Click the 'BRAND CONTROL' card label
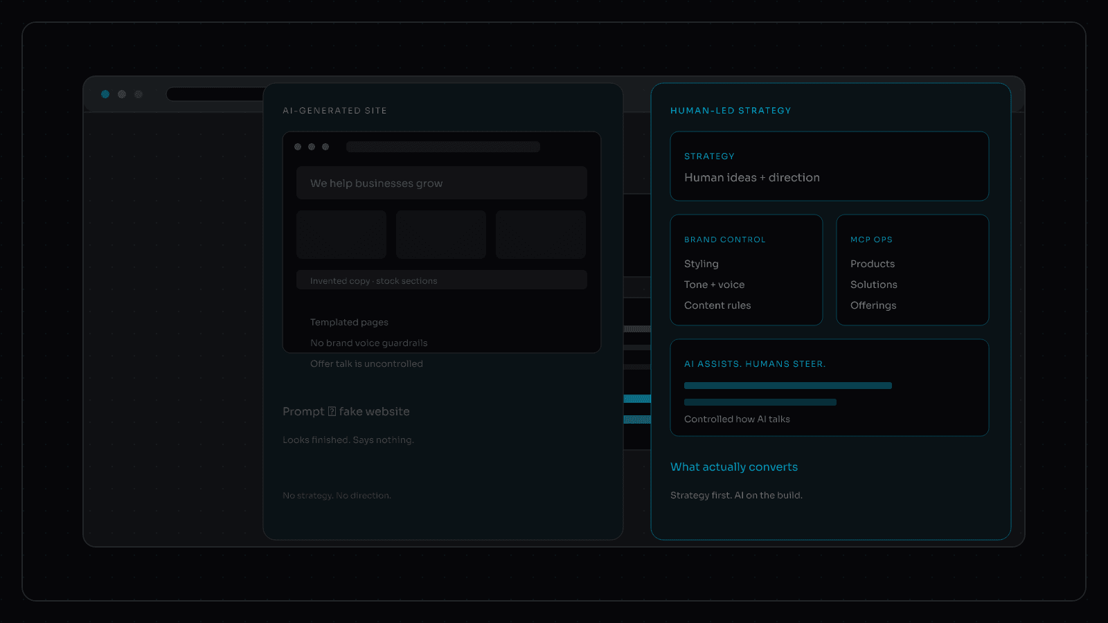 tap(725, 240)
